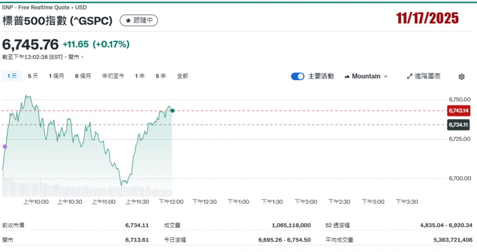Choose the 6個月 chart range
The width and height of the screenshot is (477, 252).
click(83, 76)
